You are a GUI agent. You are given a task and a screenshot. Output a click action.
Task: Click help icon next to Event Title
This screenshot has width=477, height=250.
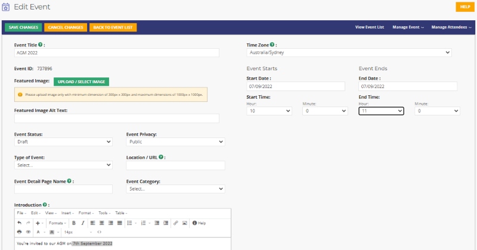(x=40, y=45)
